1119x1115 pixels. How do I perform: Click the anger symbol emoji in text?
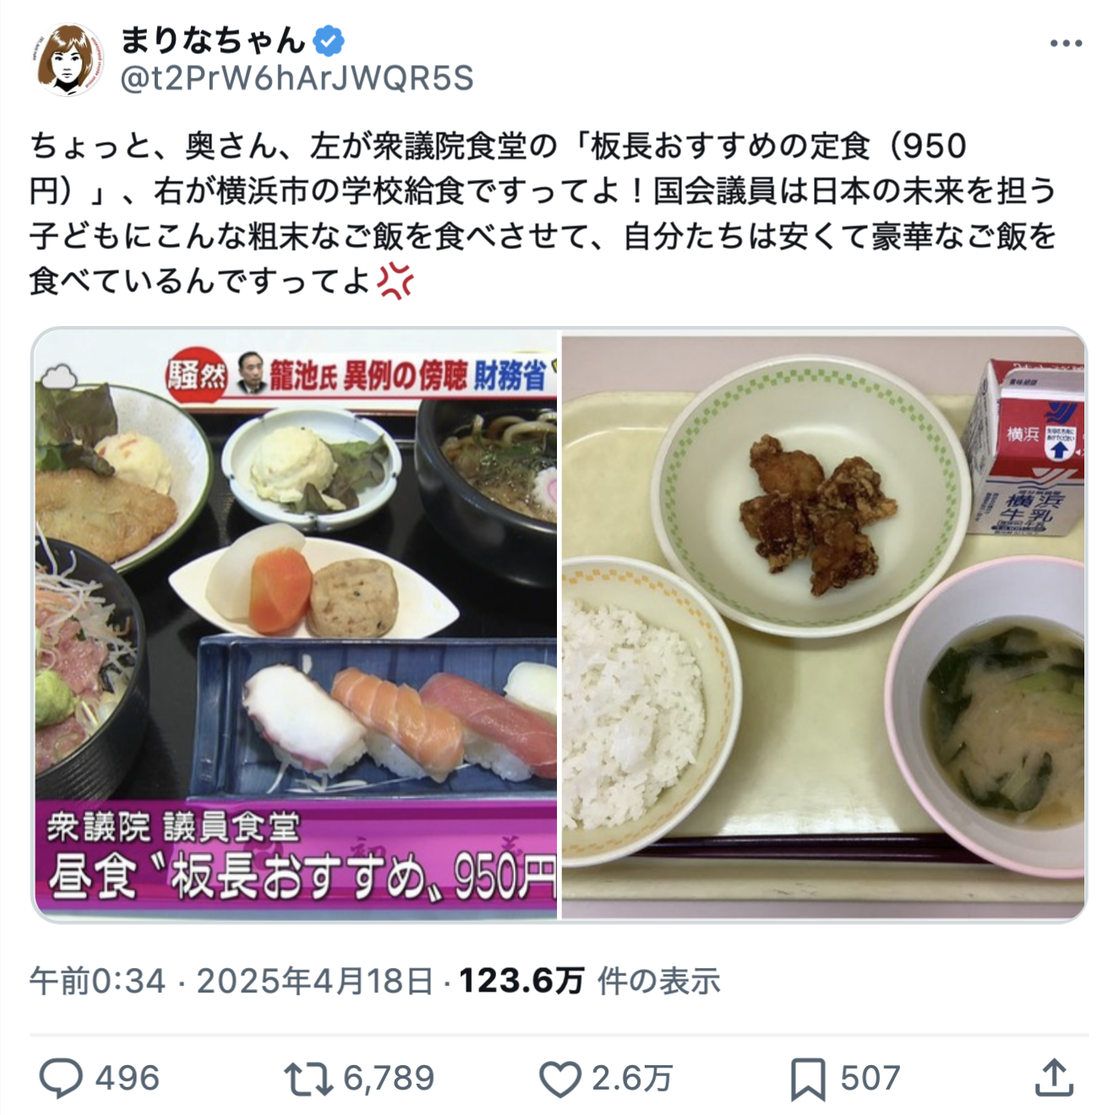[395, 280]
